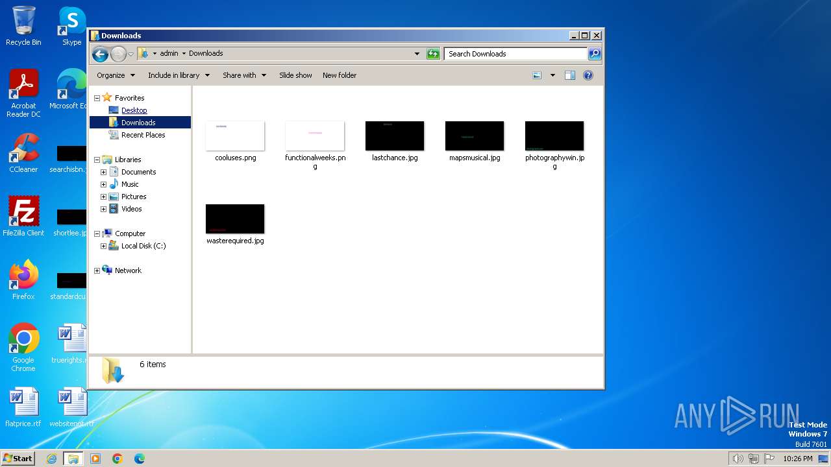Viewport: 831px width, 467px height.
Task: Click the FileZilla Client desktop icon
Action: point(23,217)
